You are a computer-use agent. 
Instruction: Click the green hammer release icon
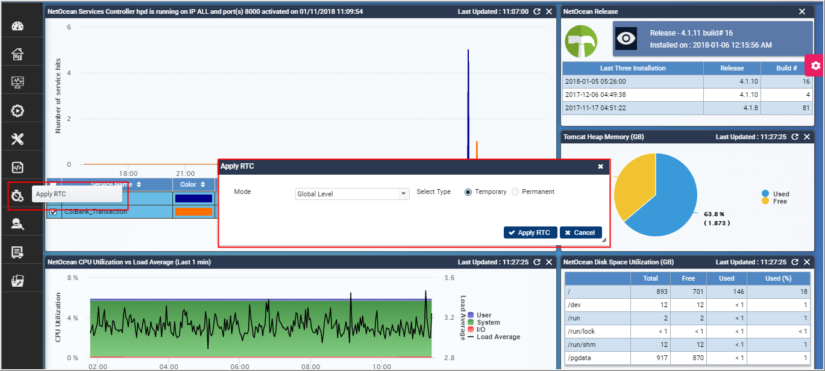pyautogui.click(x=581, y=42)
